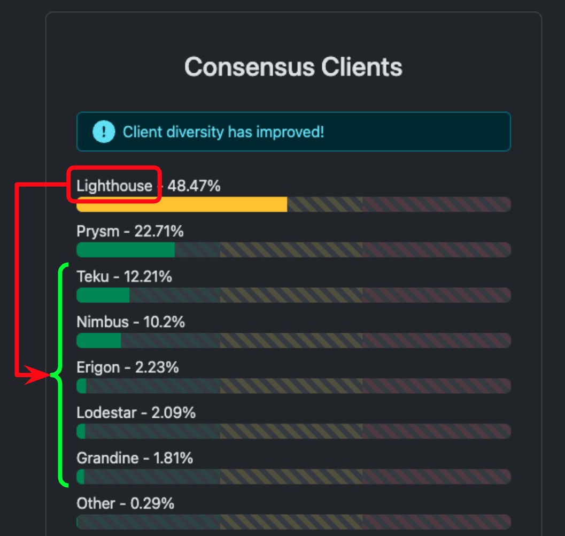The width and height of the screenshot is (565, 536).
Task: Select the Prysm - 22.71% label
Action: point(130,232)
